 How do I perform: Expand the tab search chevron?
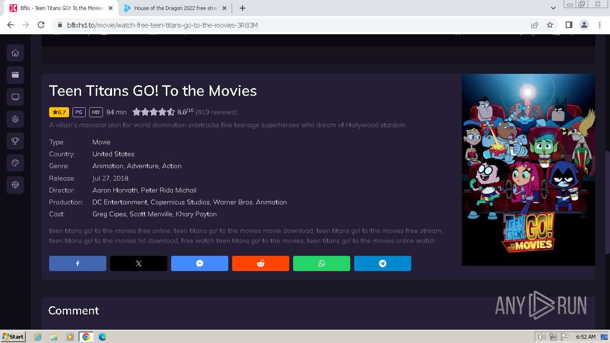pos(553,8)
